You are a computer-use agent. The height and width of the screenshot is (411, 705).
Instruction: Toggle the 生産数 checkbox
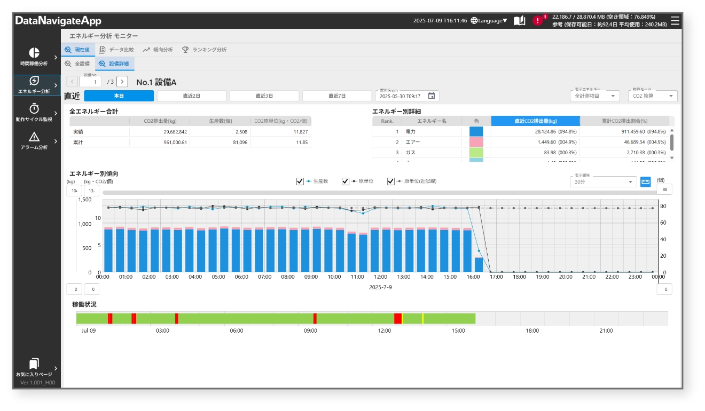(300, 181)
